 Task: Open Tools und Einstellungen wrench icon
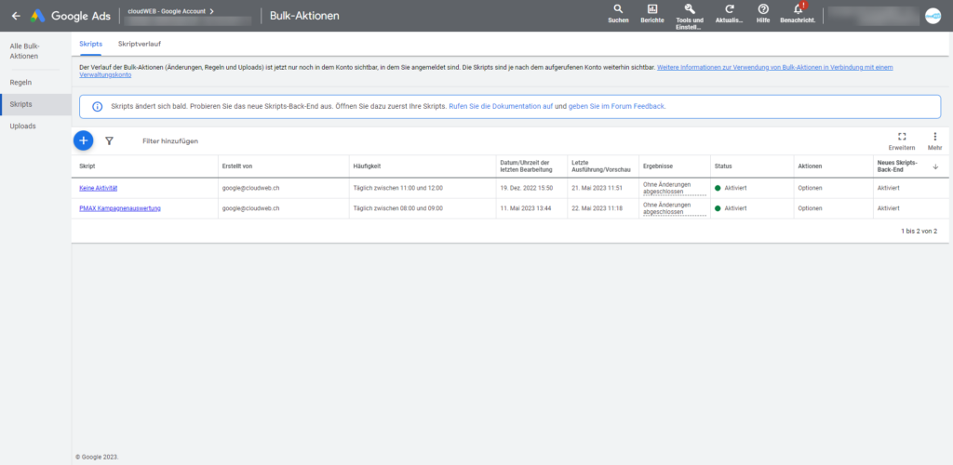[x=690, y=9]
